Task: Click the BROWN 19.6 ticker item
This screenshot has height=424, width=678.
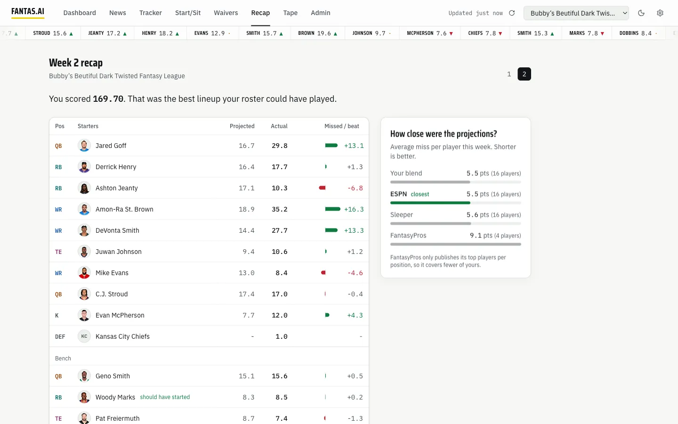Action: (x=318, y=33)
